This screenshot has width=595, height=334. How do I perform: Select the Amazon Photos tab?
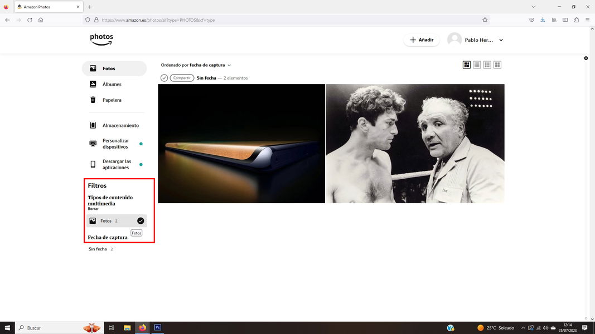[49, 7]
